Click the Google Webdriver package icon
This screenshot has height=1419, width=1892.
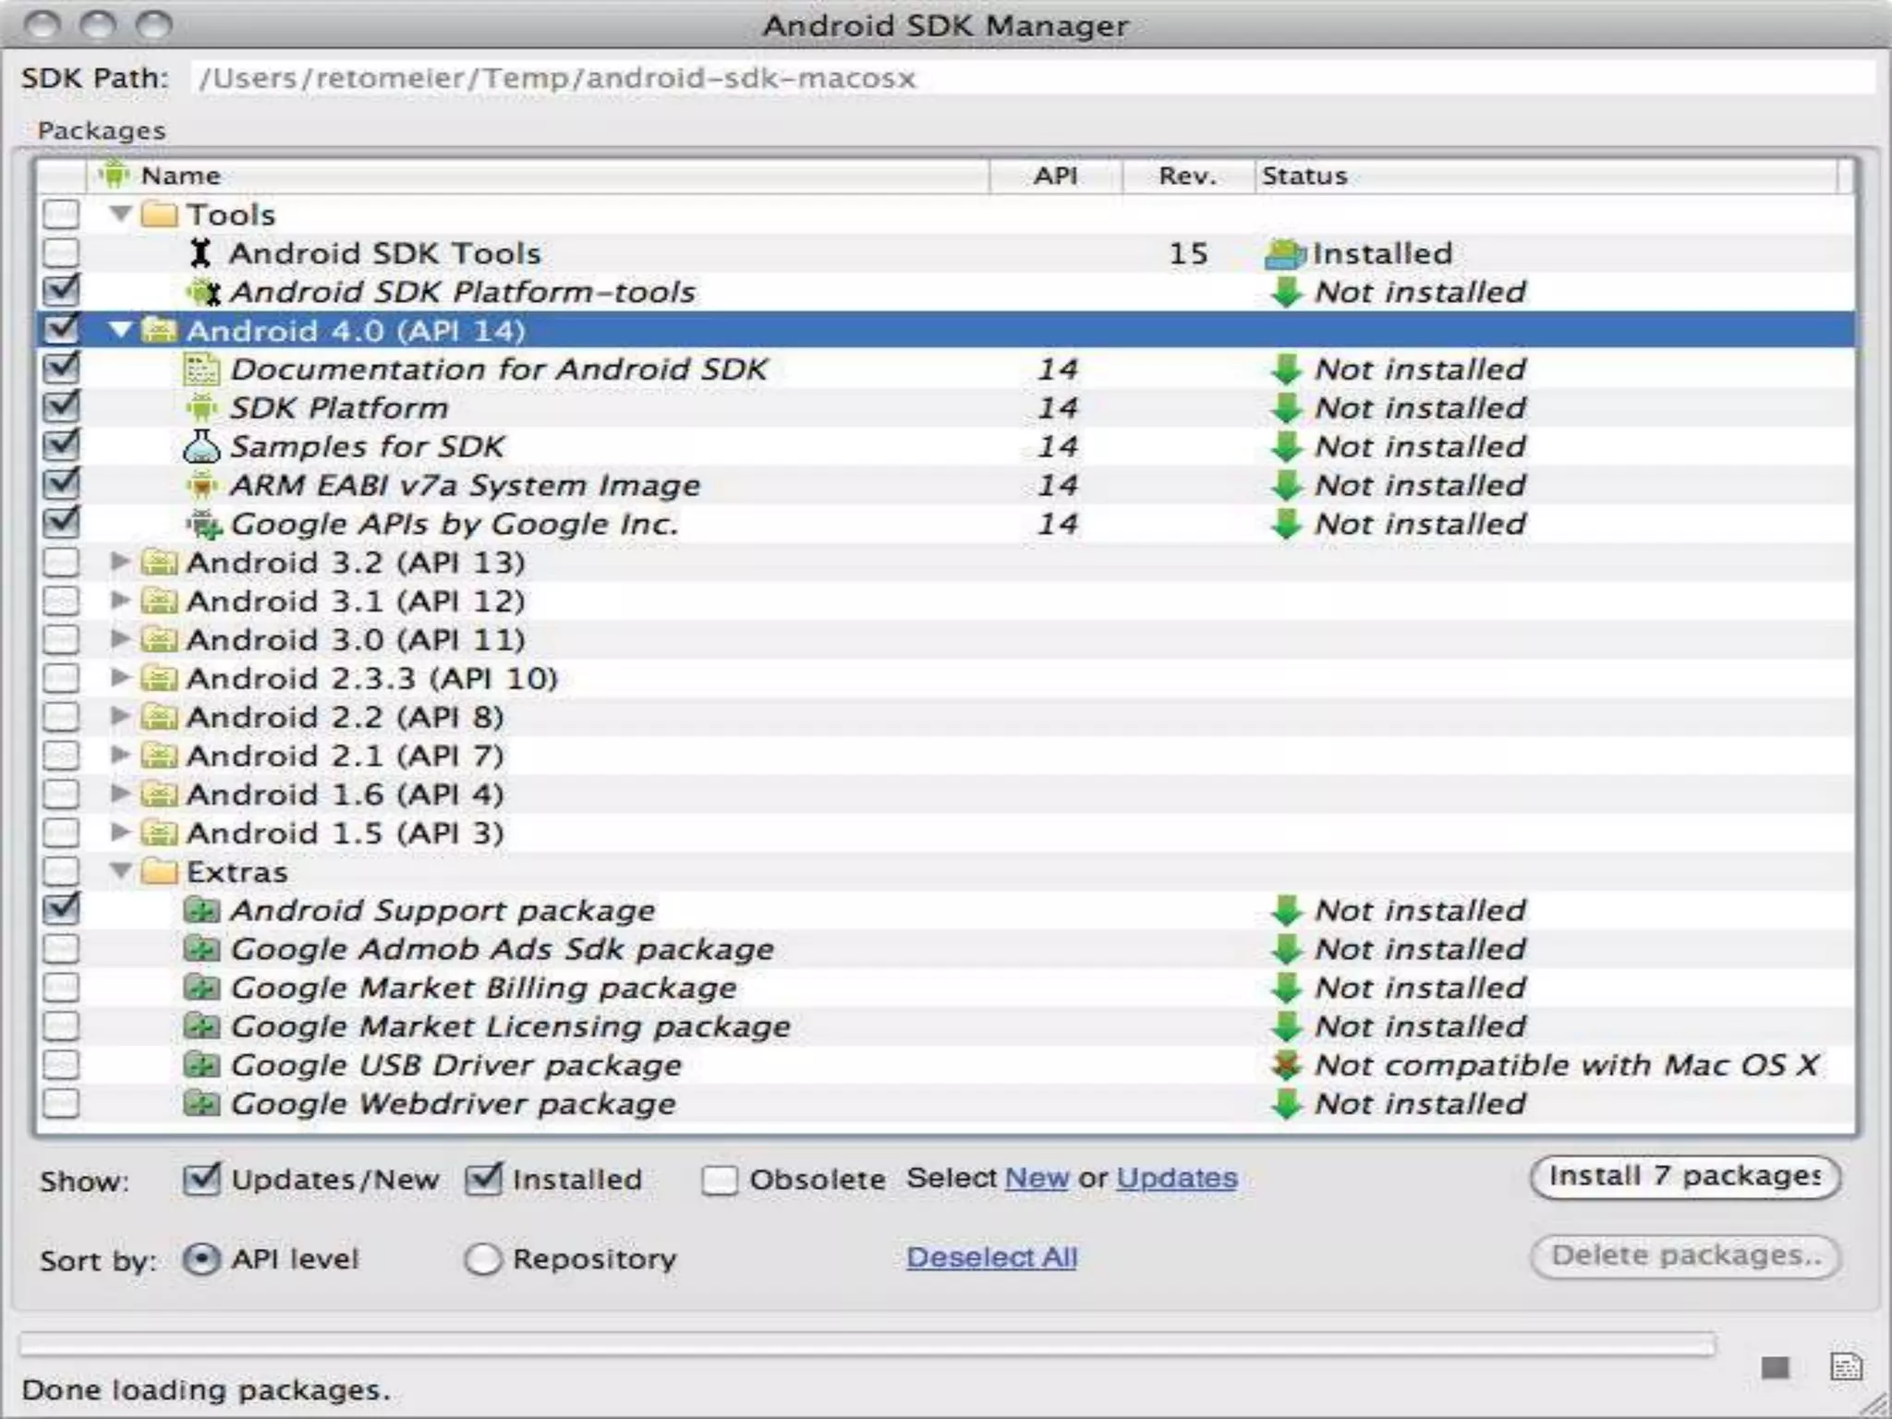[x=201, y=1104]
